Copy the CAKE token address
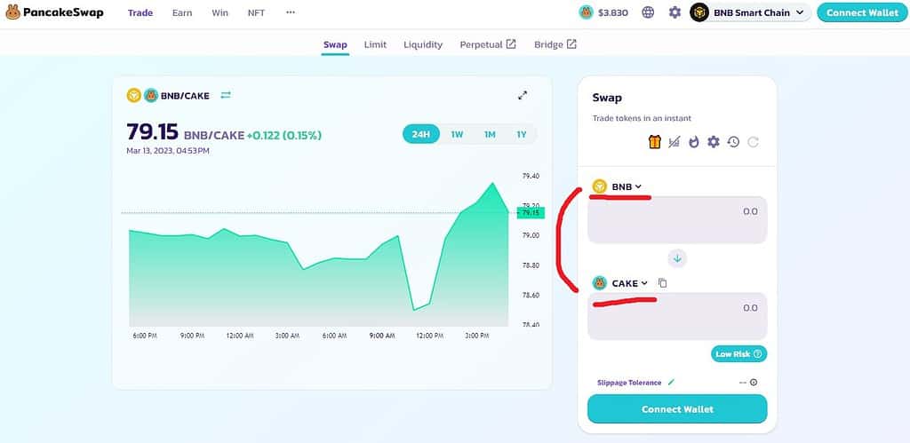Screen dimensions: 910x443 663,283
